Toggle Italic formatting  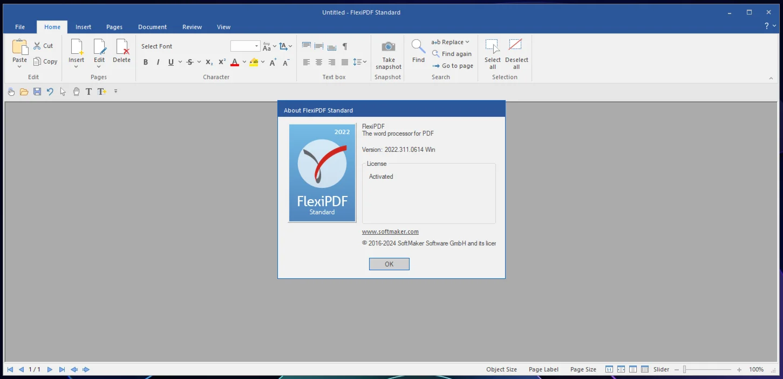(x=158, y=62)
